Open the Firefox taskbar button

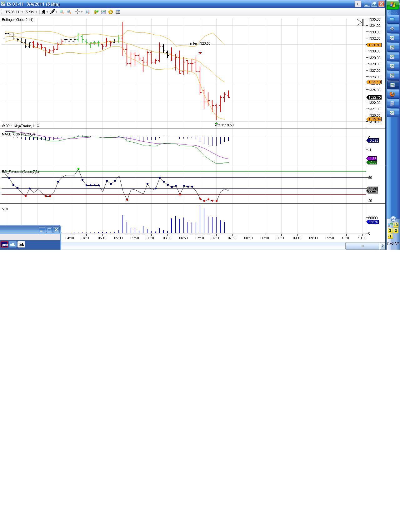[392, 94]
